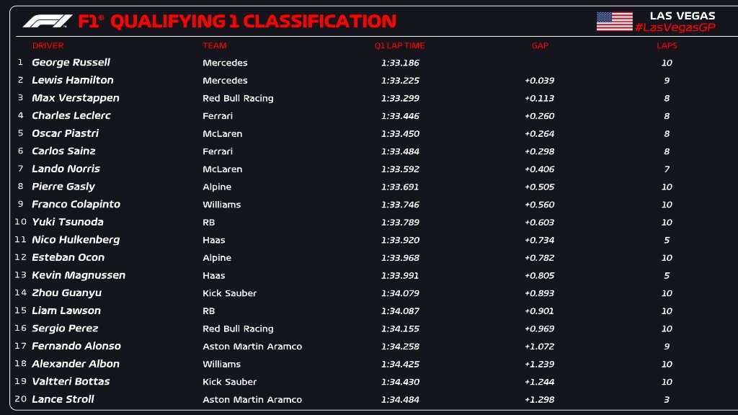Click Fernando Alonso's Aston Martin Aramco team
This screenshot has height=415, width=738.
point(252,347)
